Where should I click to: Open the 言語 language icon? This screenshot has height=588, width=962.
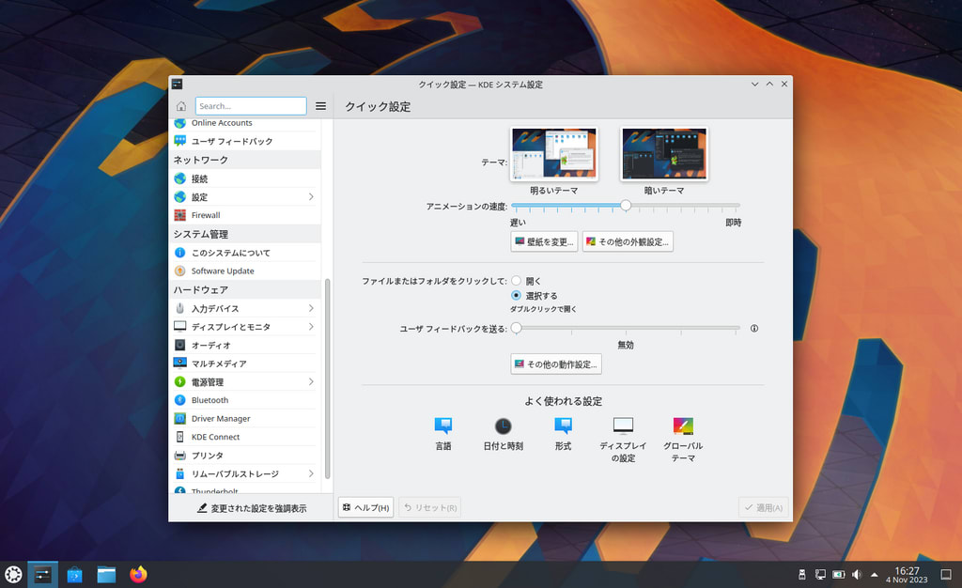(443, 426)
